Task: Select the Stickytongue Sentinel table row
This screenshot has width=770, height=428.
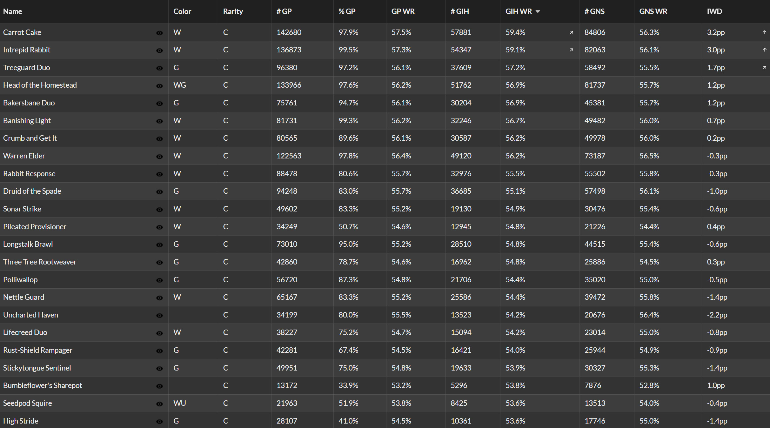Action: click(x=385, y=368)
